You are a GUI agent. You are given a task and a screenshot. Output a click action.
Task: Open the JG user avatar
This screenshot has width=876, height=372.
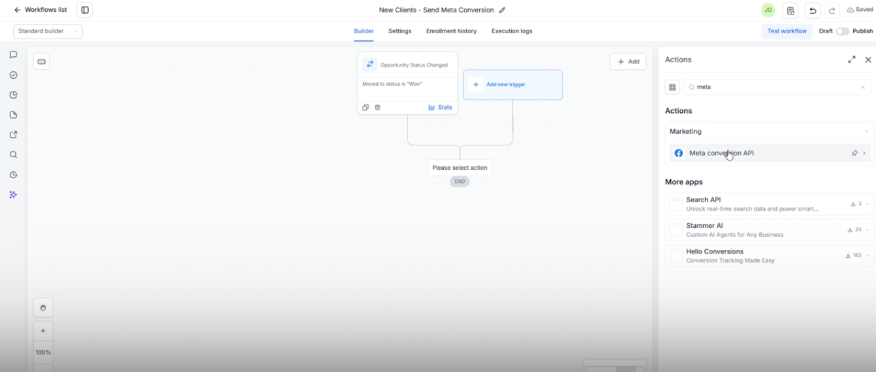click(x=768, y=10)
